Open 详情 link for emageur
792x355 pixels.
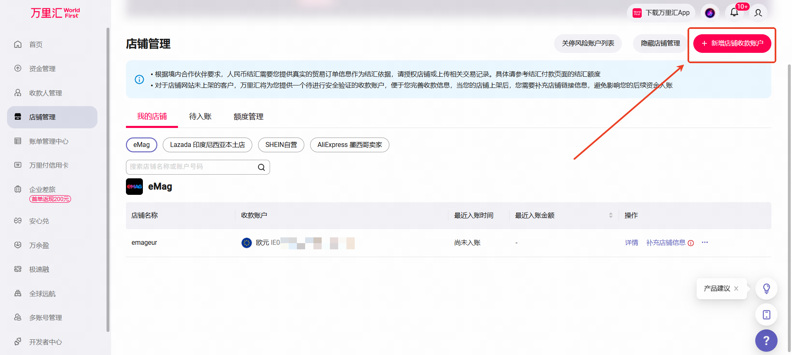[631, 243]
